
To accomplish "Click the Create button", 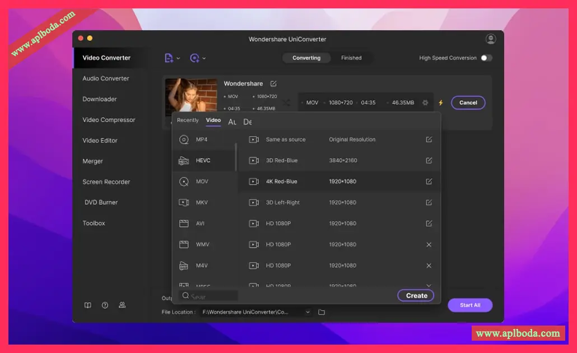I will click(416, 295).
